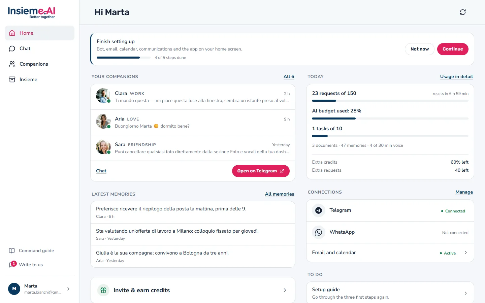Click the M avatar circle for Marta
The image size is (485, 303).
(14, 289)
